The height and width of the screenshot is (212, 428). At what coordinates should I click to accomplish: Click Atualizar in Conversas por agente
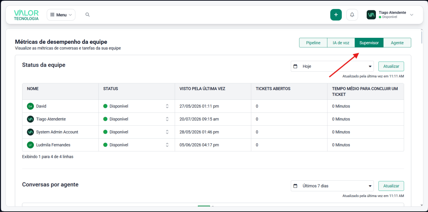tap(391, 186)
